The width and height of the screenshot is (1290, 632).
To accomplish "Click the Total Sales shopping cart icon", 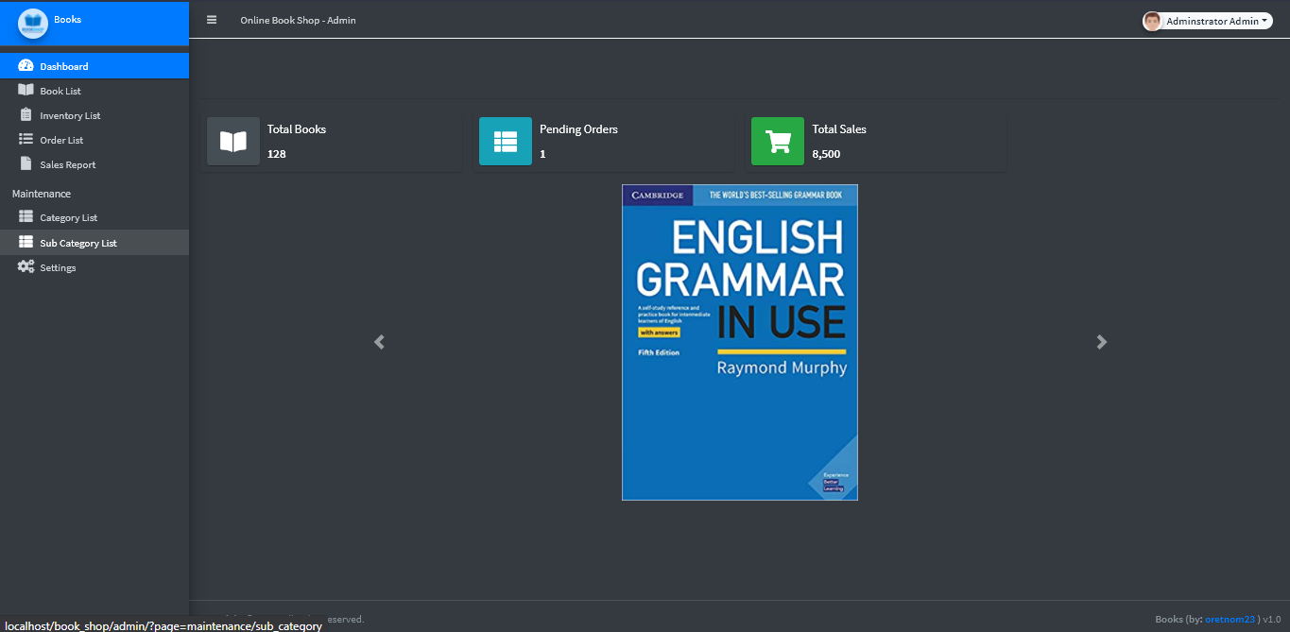I will tap(778, 142).
